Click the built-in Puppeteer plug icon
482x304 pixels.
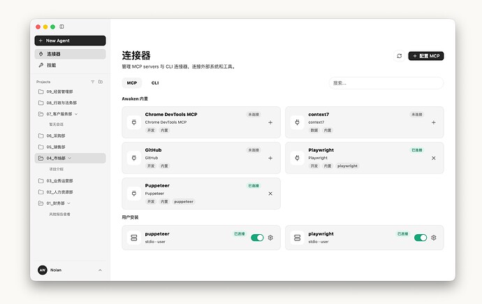[134, 194]
